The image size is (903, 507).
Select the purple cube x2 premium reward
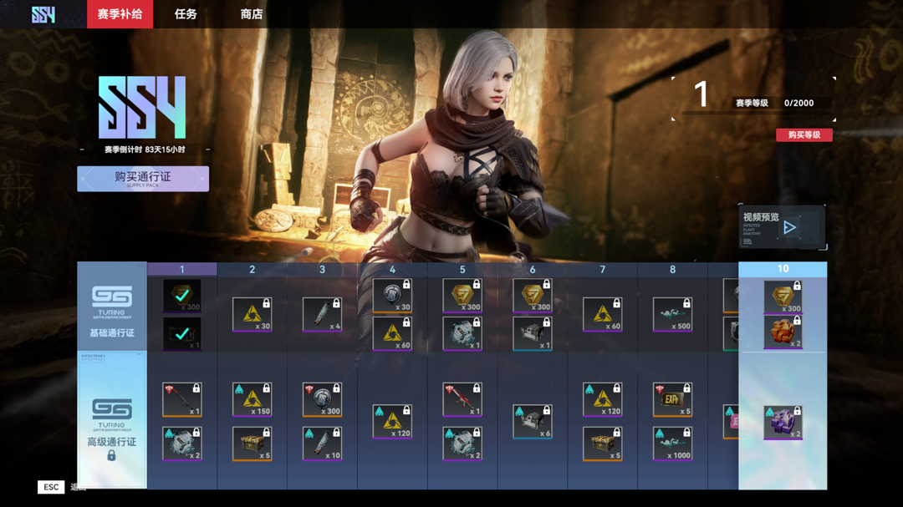[783, 422]
